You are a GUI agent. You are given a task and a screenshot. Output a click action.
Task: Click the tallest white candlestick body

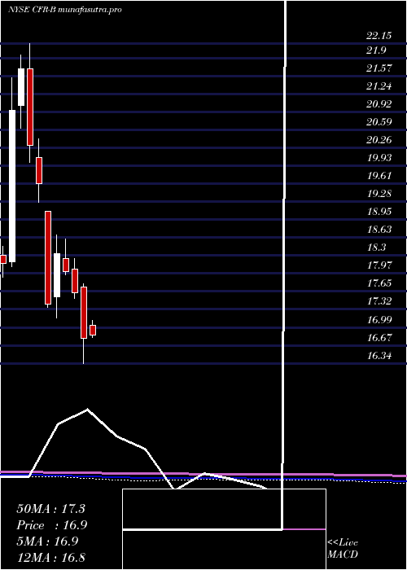click(12, 186)
